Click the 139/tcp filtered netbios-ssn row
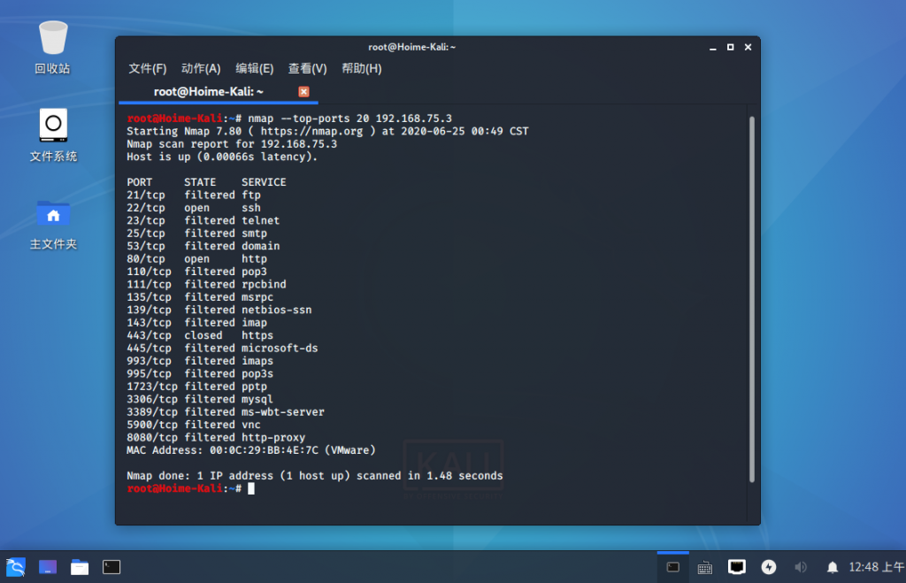 tap(219, 310)
